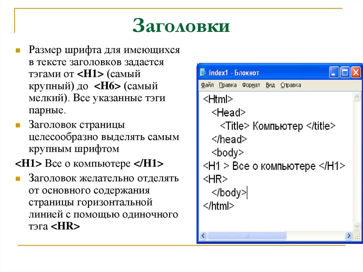Click the horizontal scrollbar thumb

[247, 236]
